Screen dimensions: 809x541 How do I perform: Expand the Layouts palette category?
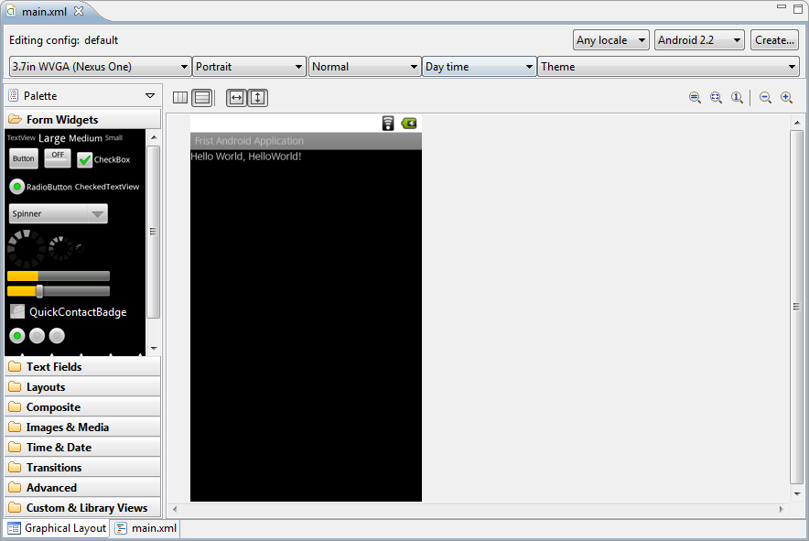click(x=82, y=386)
